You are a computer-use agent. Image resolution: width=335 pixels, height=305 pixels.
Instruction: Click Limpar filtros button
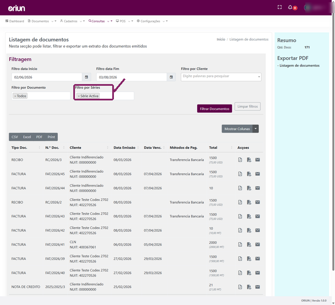pos(247,106)
